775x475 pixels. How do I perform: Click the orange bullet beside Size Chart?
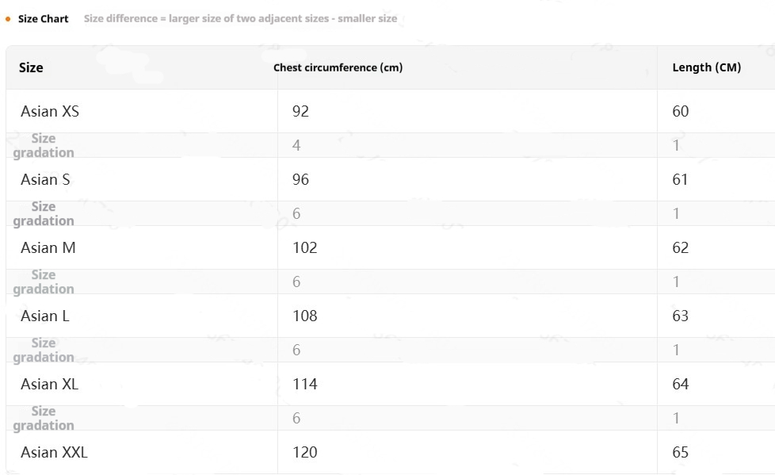coord(8,18)
